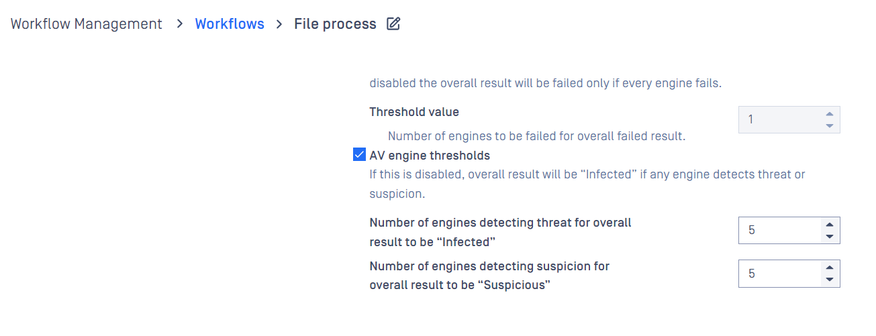Click the Threshold value label text

click(x=414, y=112)
